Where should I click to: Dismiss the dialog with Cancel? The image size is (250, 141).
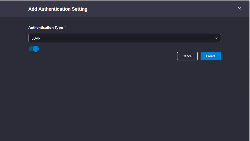(x=187, y=56)
